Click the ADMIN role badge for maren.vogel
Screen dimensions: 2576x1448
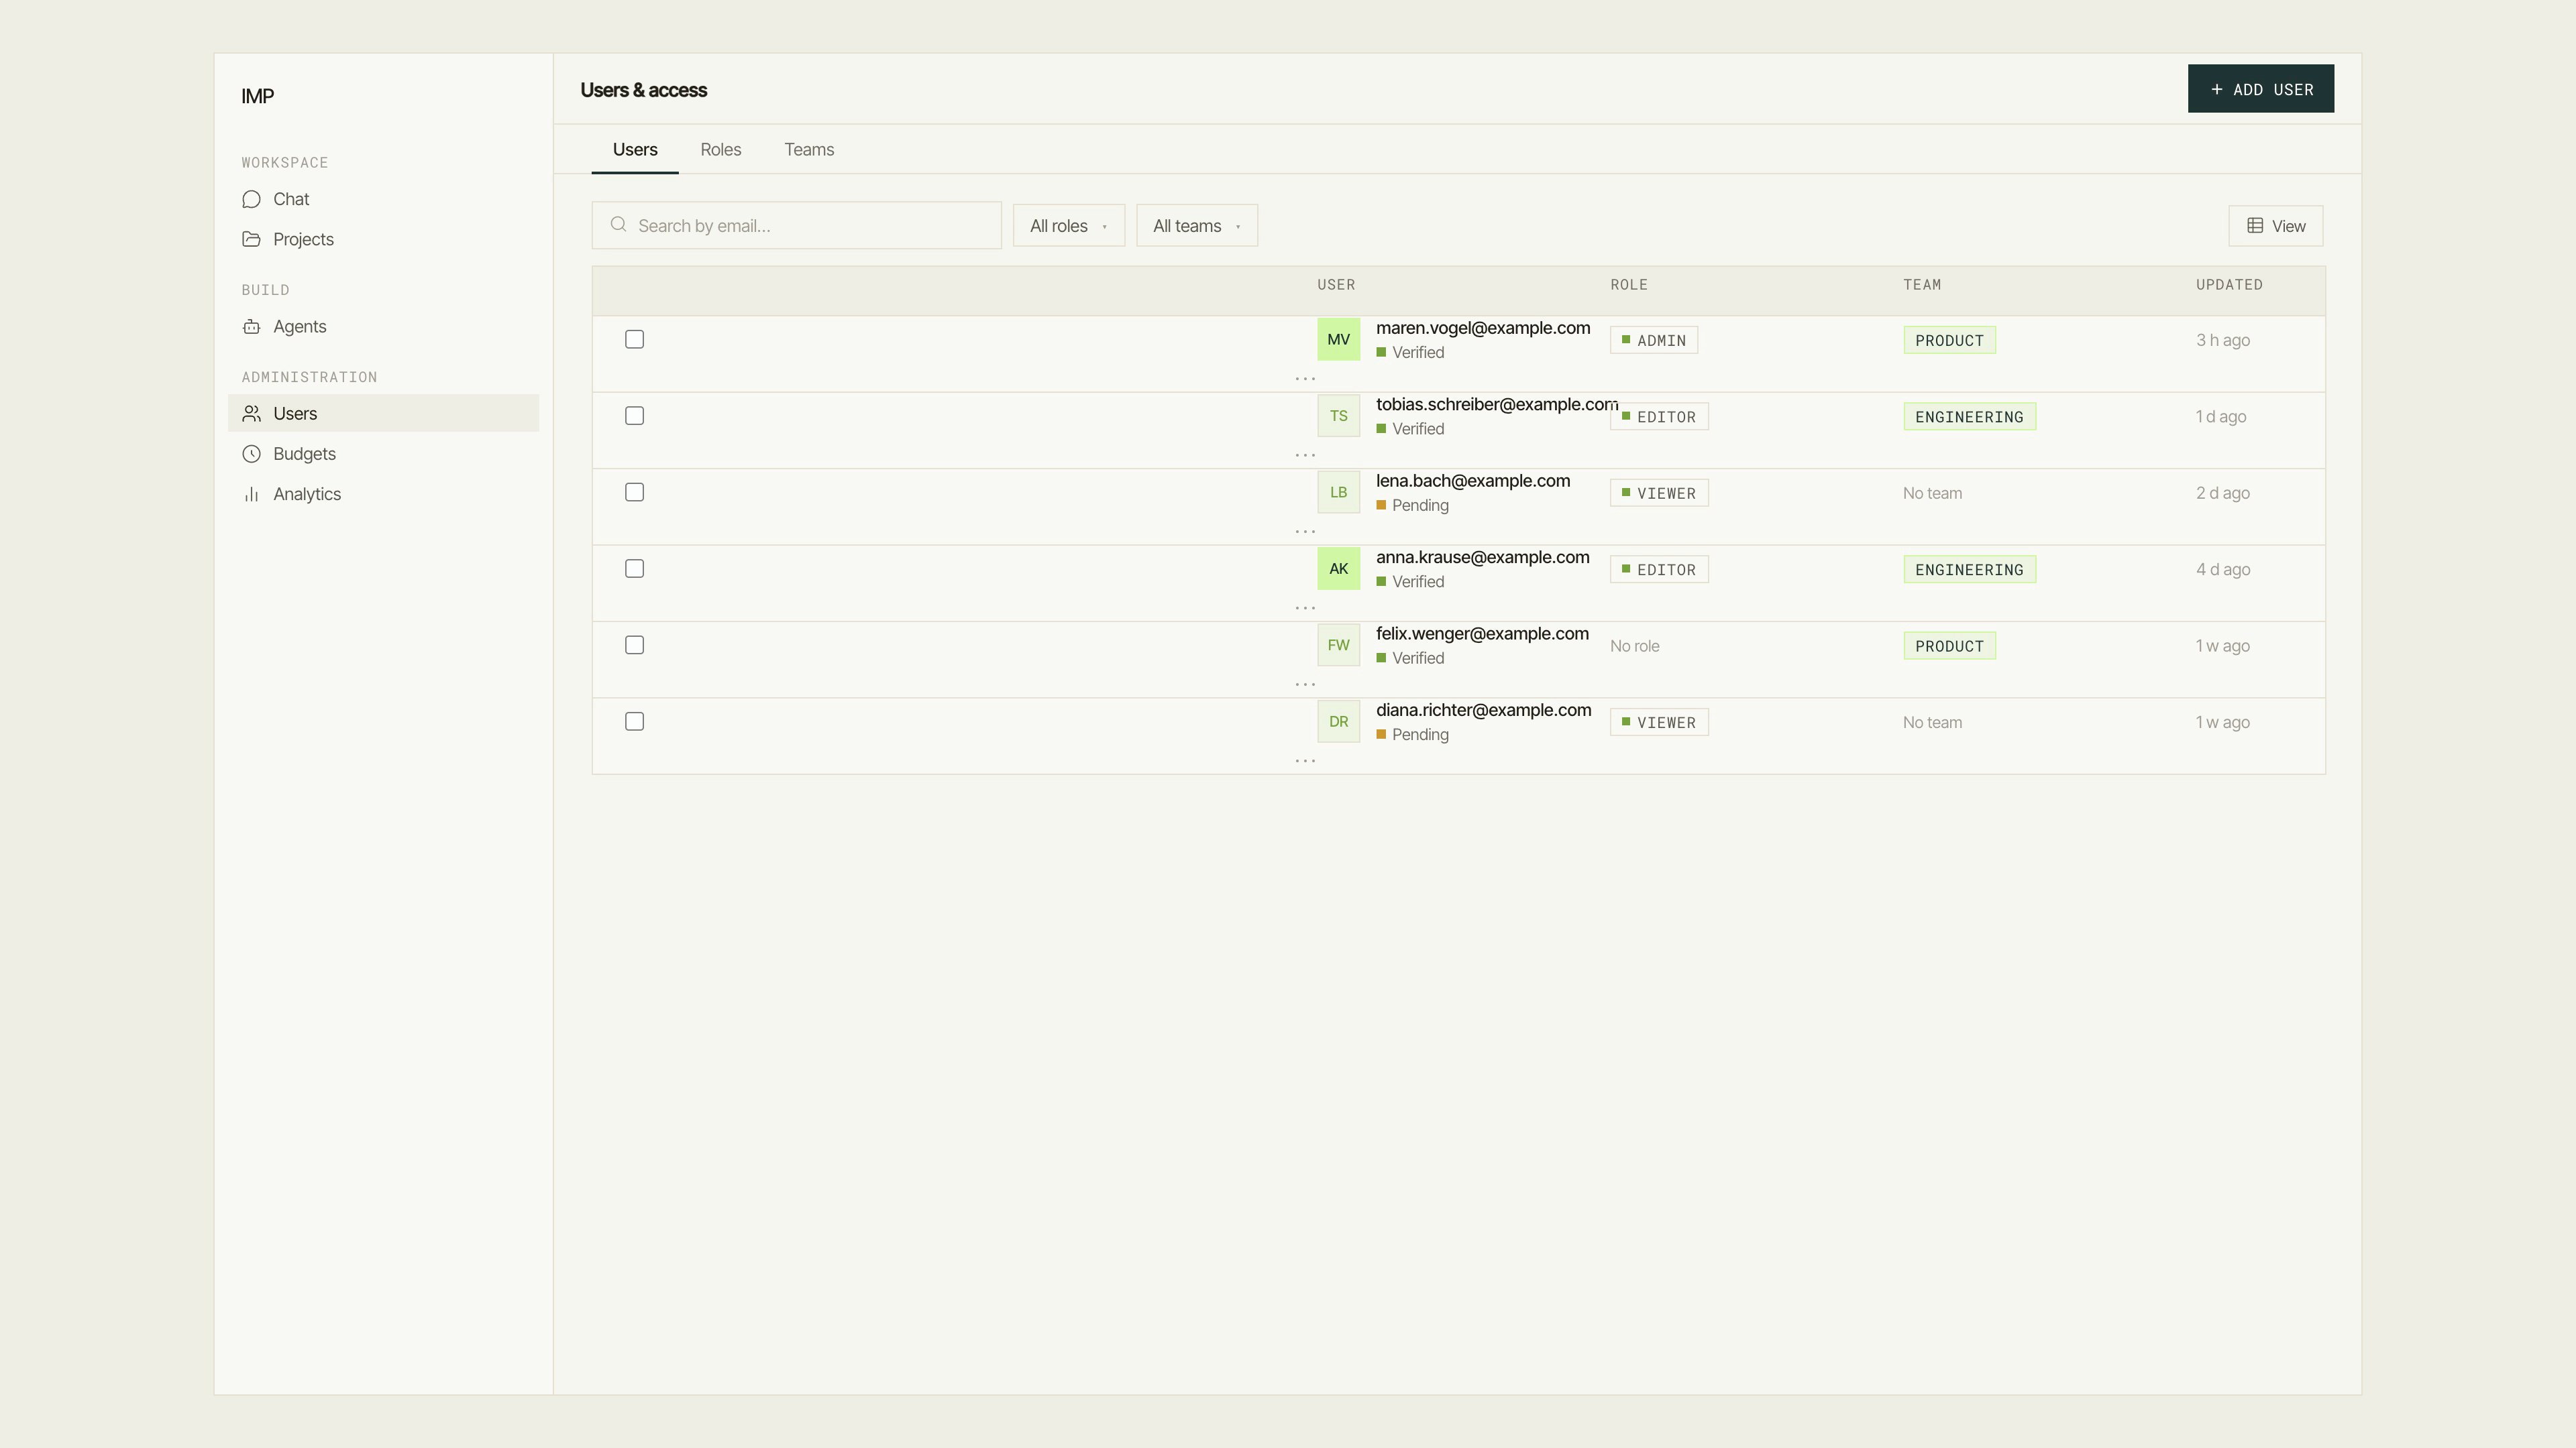[1653, 341]
